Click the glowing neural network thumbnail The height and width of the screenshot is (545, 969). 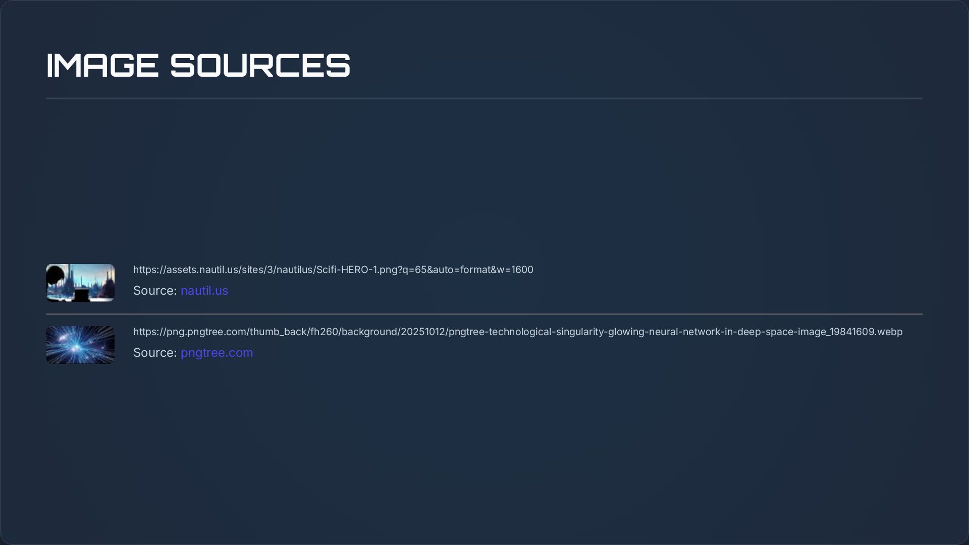pyautogui.click(x=80, y=345)
